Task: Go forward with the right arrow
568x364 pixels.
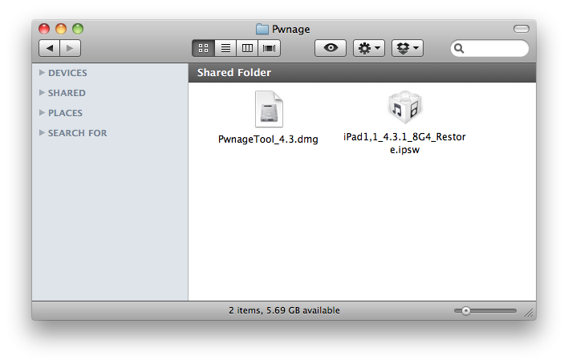Action: [x=70, y=49]
